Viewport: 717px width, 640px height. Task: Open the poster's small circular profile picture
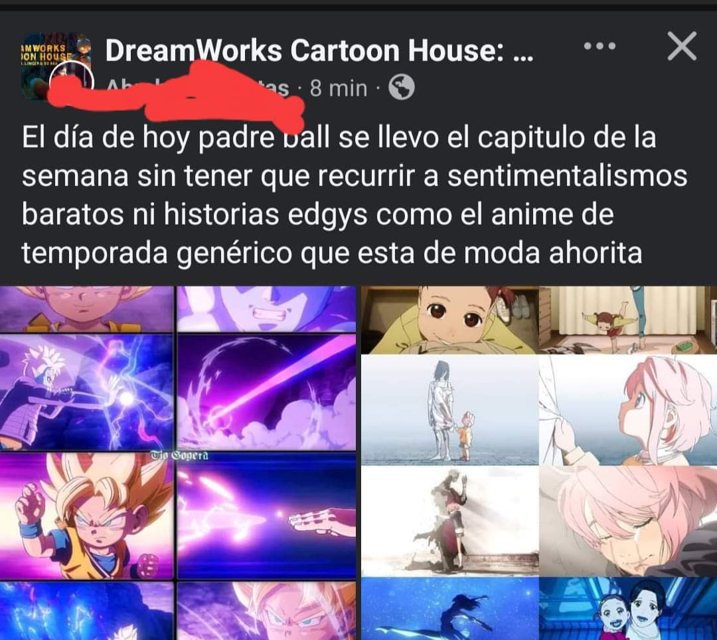(72, 82)
